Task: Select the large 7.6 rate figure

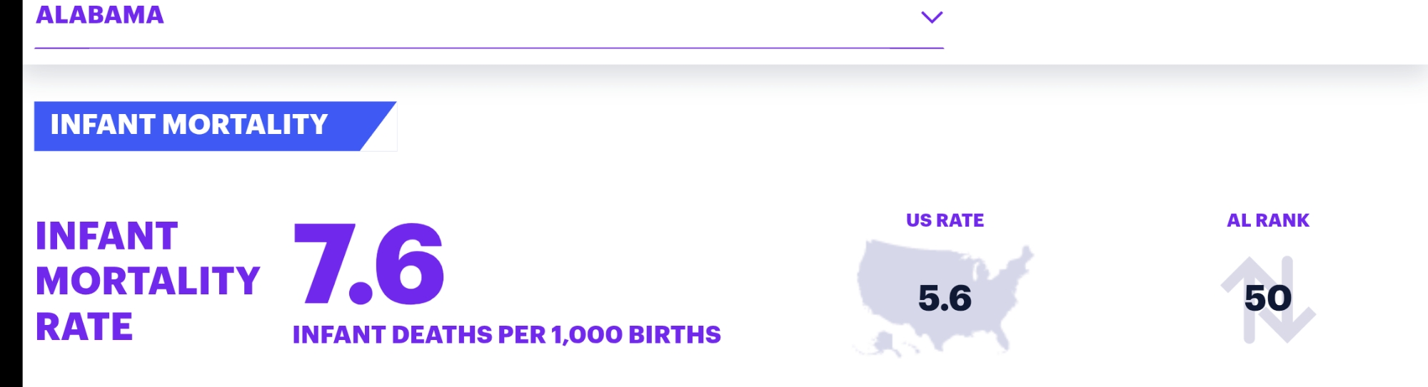Action: tap(368, 264)
